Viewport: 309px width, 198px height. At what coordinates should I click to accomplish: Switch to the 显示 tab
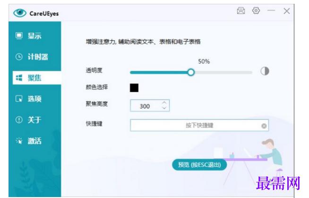[x=35, y=36]
